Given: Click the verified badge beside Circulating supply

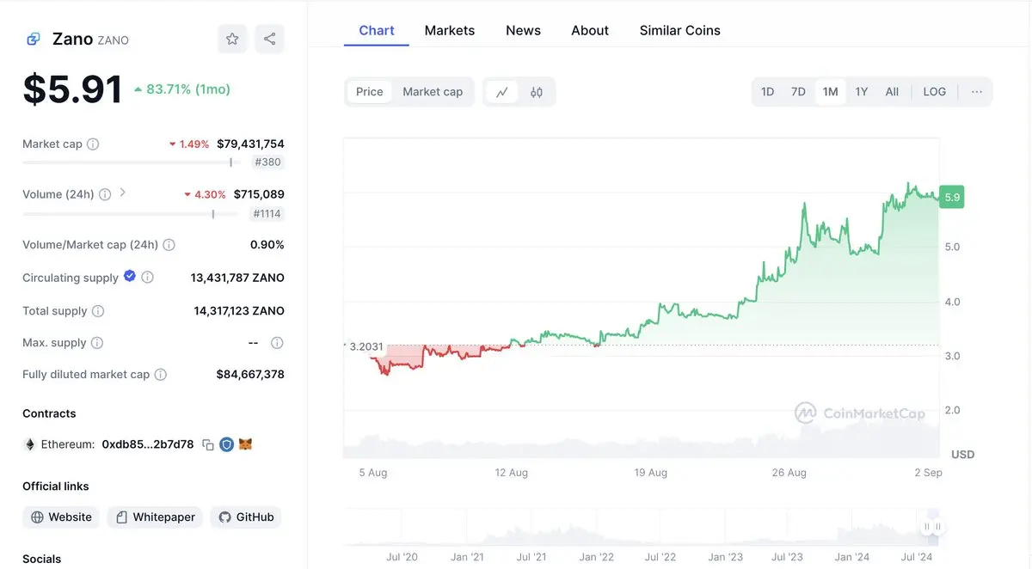Looking at the screenshot, I should pyautogui.click(x=130, y=276).
